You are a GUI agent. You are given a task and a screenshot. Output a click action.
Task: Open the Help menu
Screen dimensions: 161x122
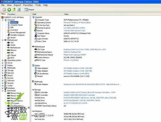tap(45, 5)
